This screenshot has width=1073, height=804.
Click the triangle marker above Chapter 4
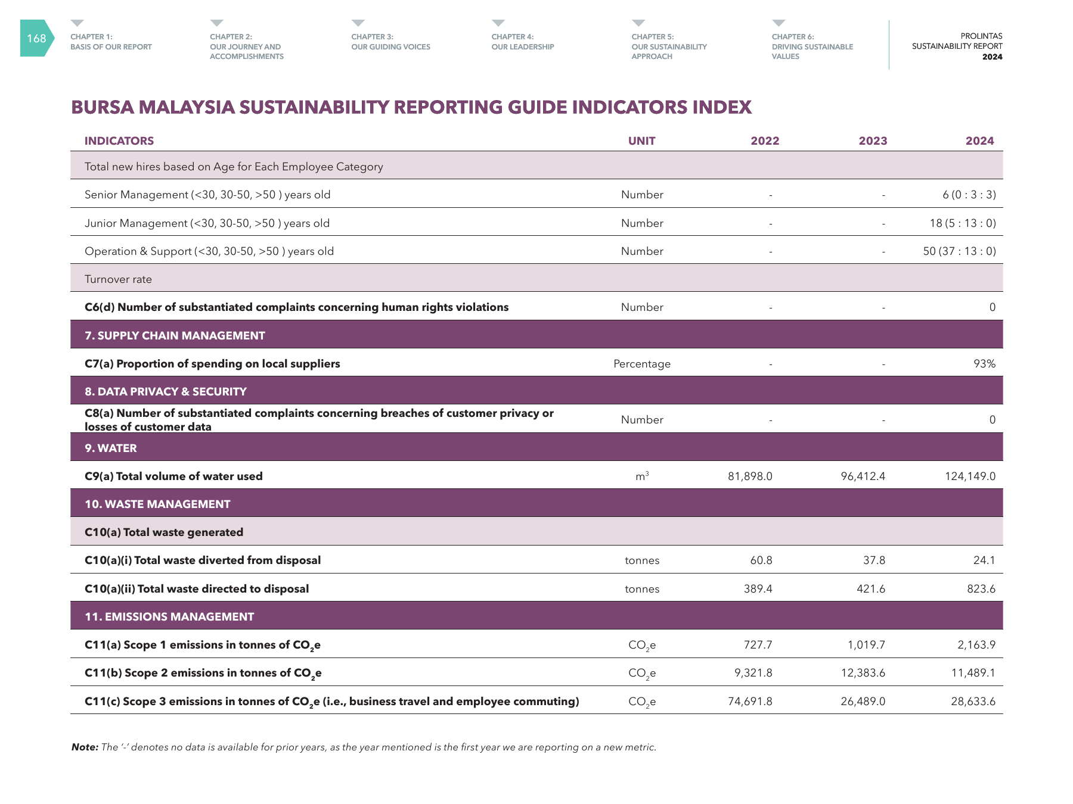click(498, 23)
